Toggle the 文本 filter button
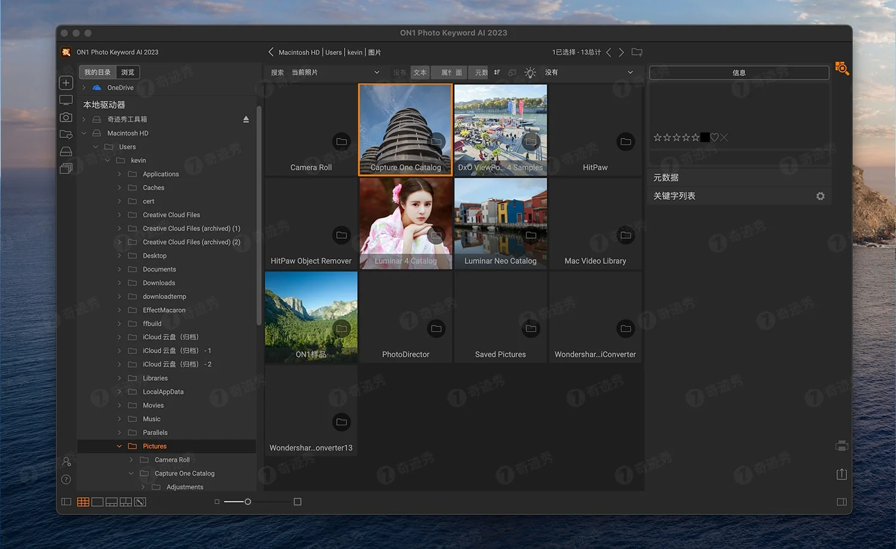 click(x=420, y=72)
